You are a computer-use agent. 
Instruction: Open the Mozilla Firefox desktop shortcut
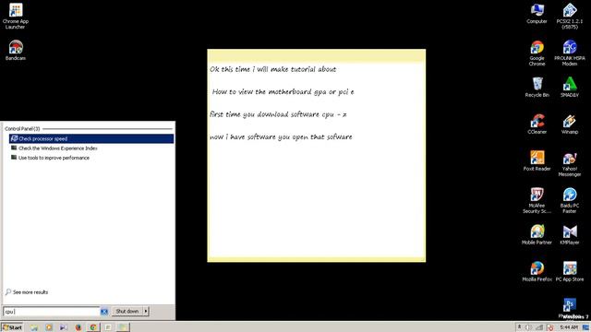tap(537, 271)
